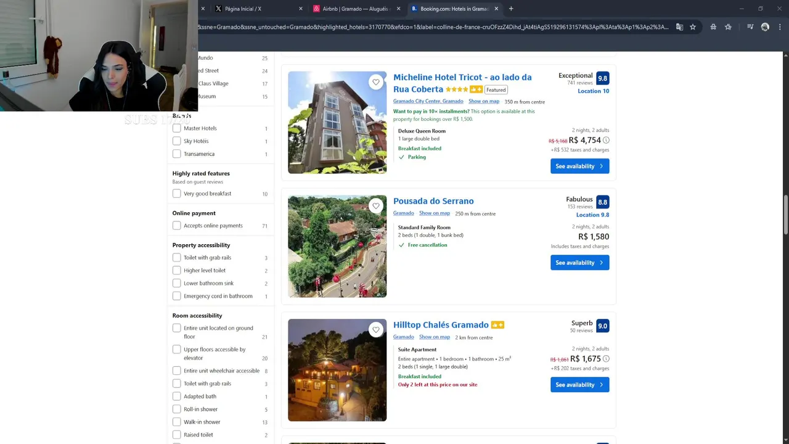
Task: Select Lower bathroom sink checkbox
Action: click(177, 284)
